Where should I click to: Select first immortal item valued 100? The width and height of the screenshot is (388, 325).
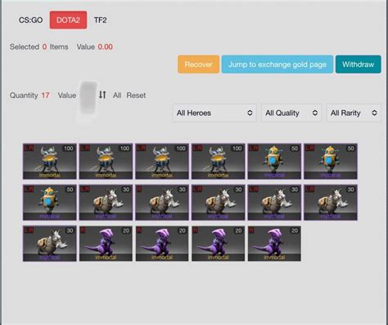pyautogui.click(x=50, y=162)
